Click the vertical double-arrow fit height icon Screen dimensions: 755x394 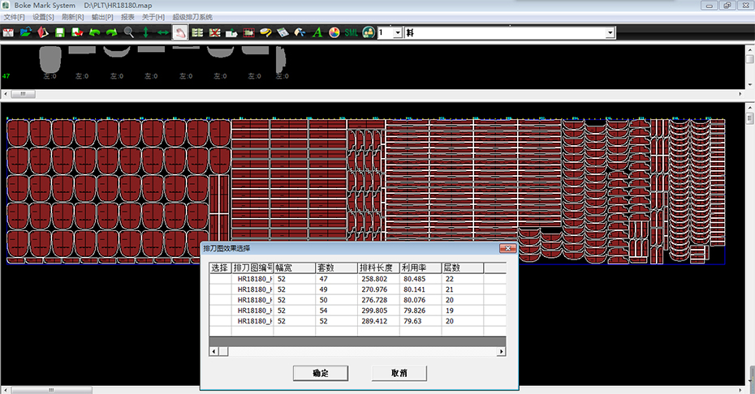pyautogui.click(x=145, y=32)
